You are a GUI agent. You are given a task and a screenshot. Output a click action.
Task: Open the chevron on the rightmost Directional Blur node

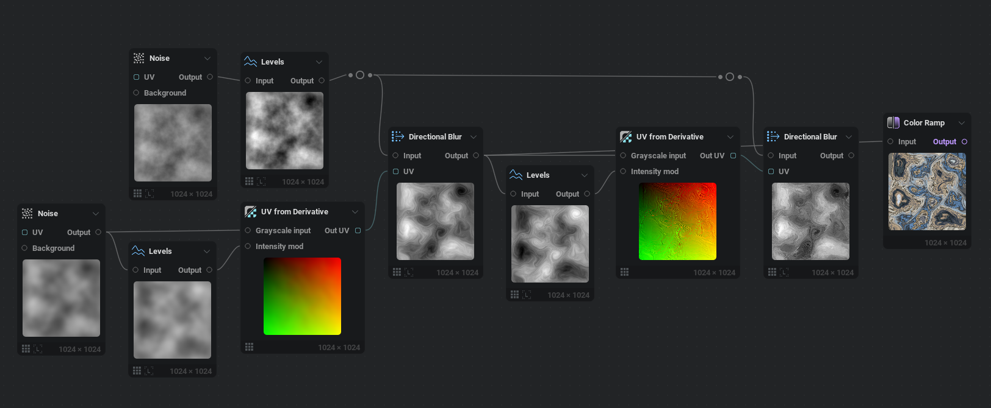tap(849, 136)
